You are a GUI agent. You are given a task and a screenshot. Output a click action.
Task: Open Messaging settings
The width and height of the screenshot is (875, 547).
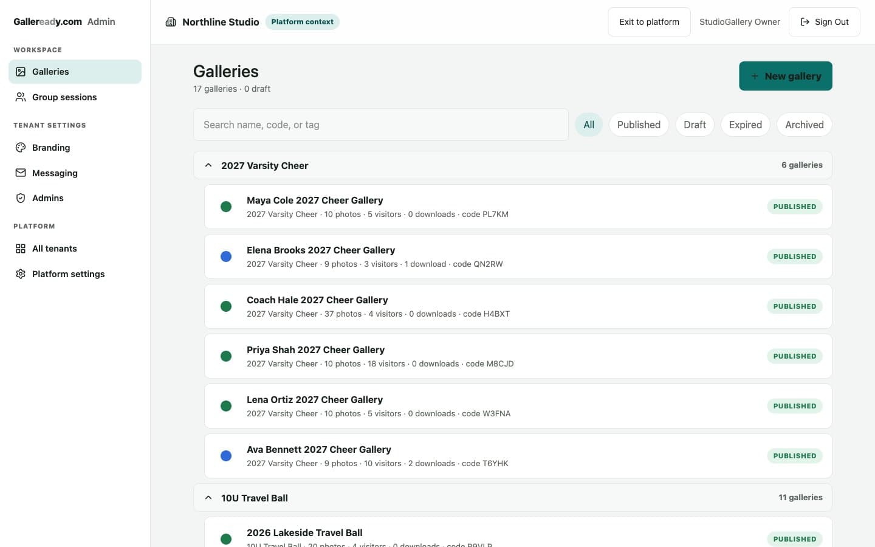[75, 173]
